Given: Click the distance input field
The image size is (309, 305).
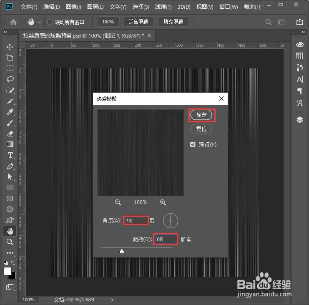Looking at the screenshot, I should pyautogui.click(x=166, y=239).
